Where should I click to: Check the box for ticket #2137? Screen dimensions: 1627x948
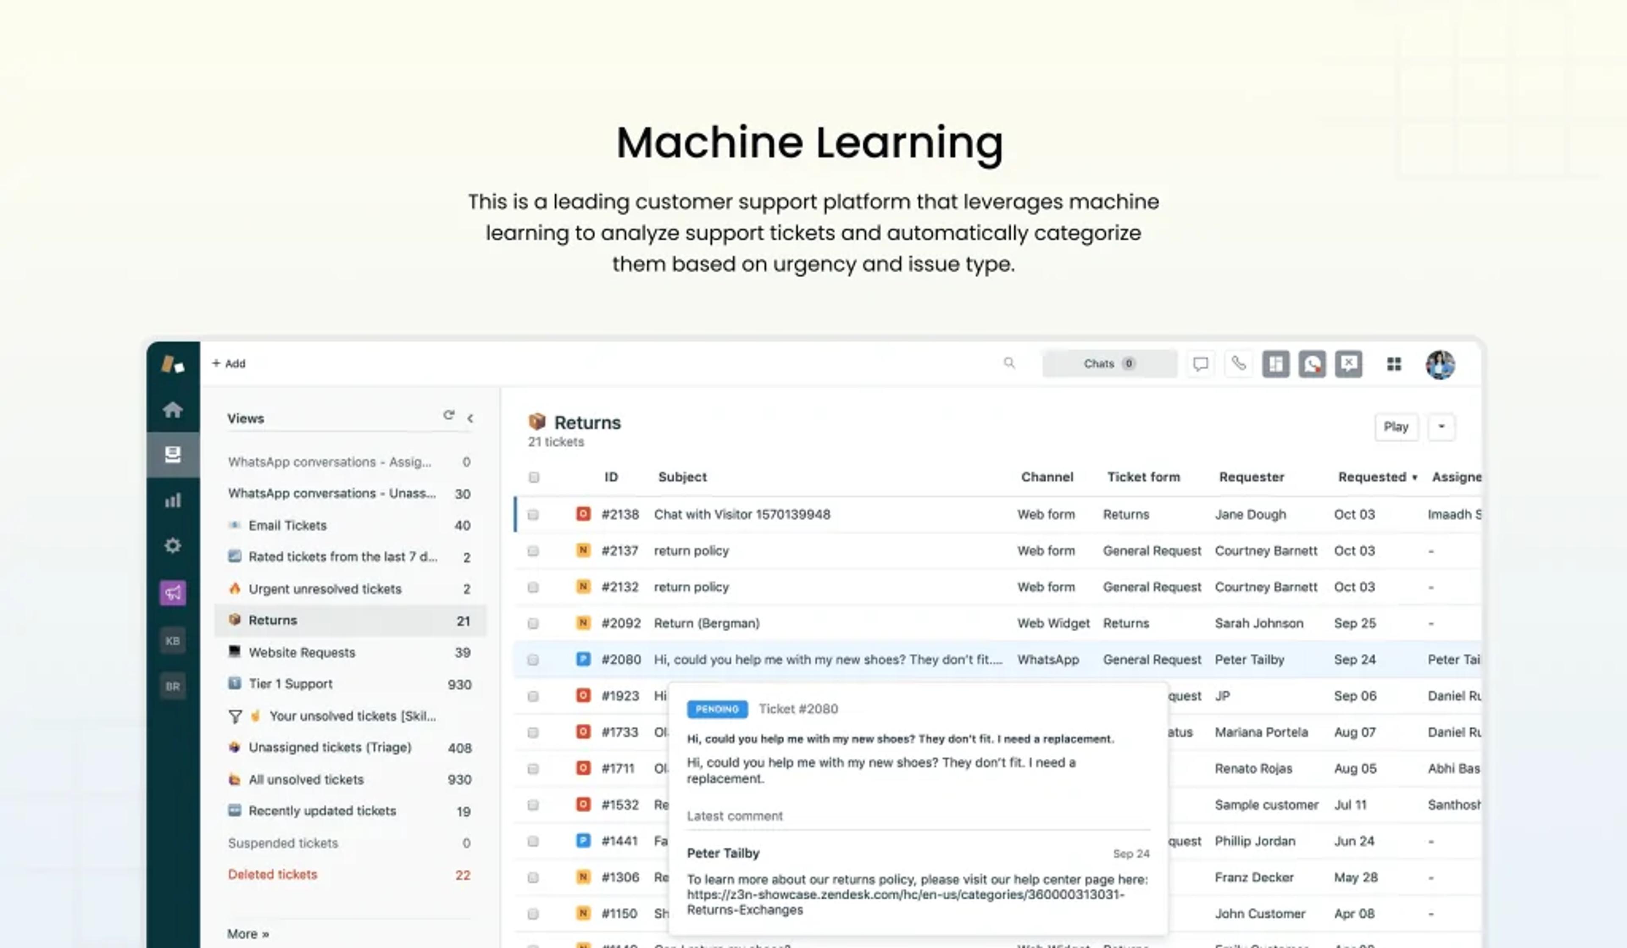tap(533, 550)
